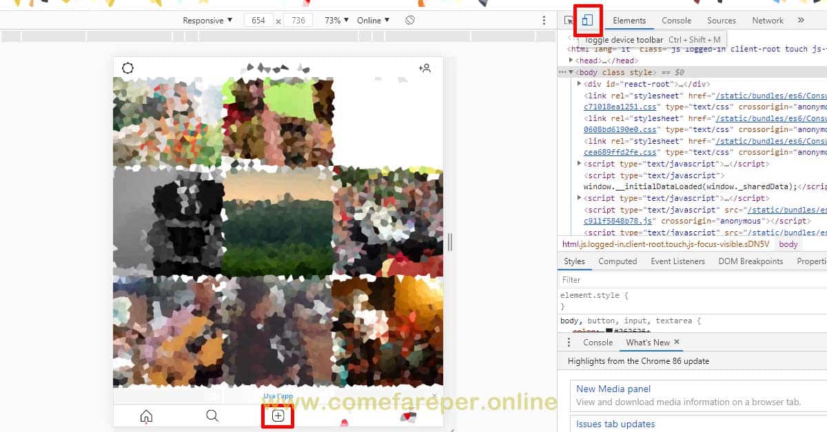The width and height of the screenshot is (827, 432).
Task: Open Instagram search with the magnifier icon
Action: point(212,415)
